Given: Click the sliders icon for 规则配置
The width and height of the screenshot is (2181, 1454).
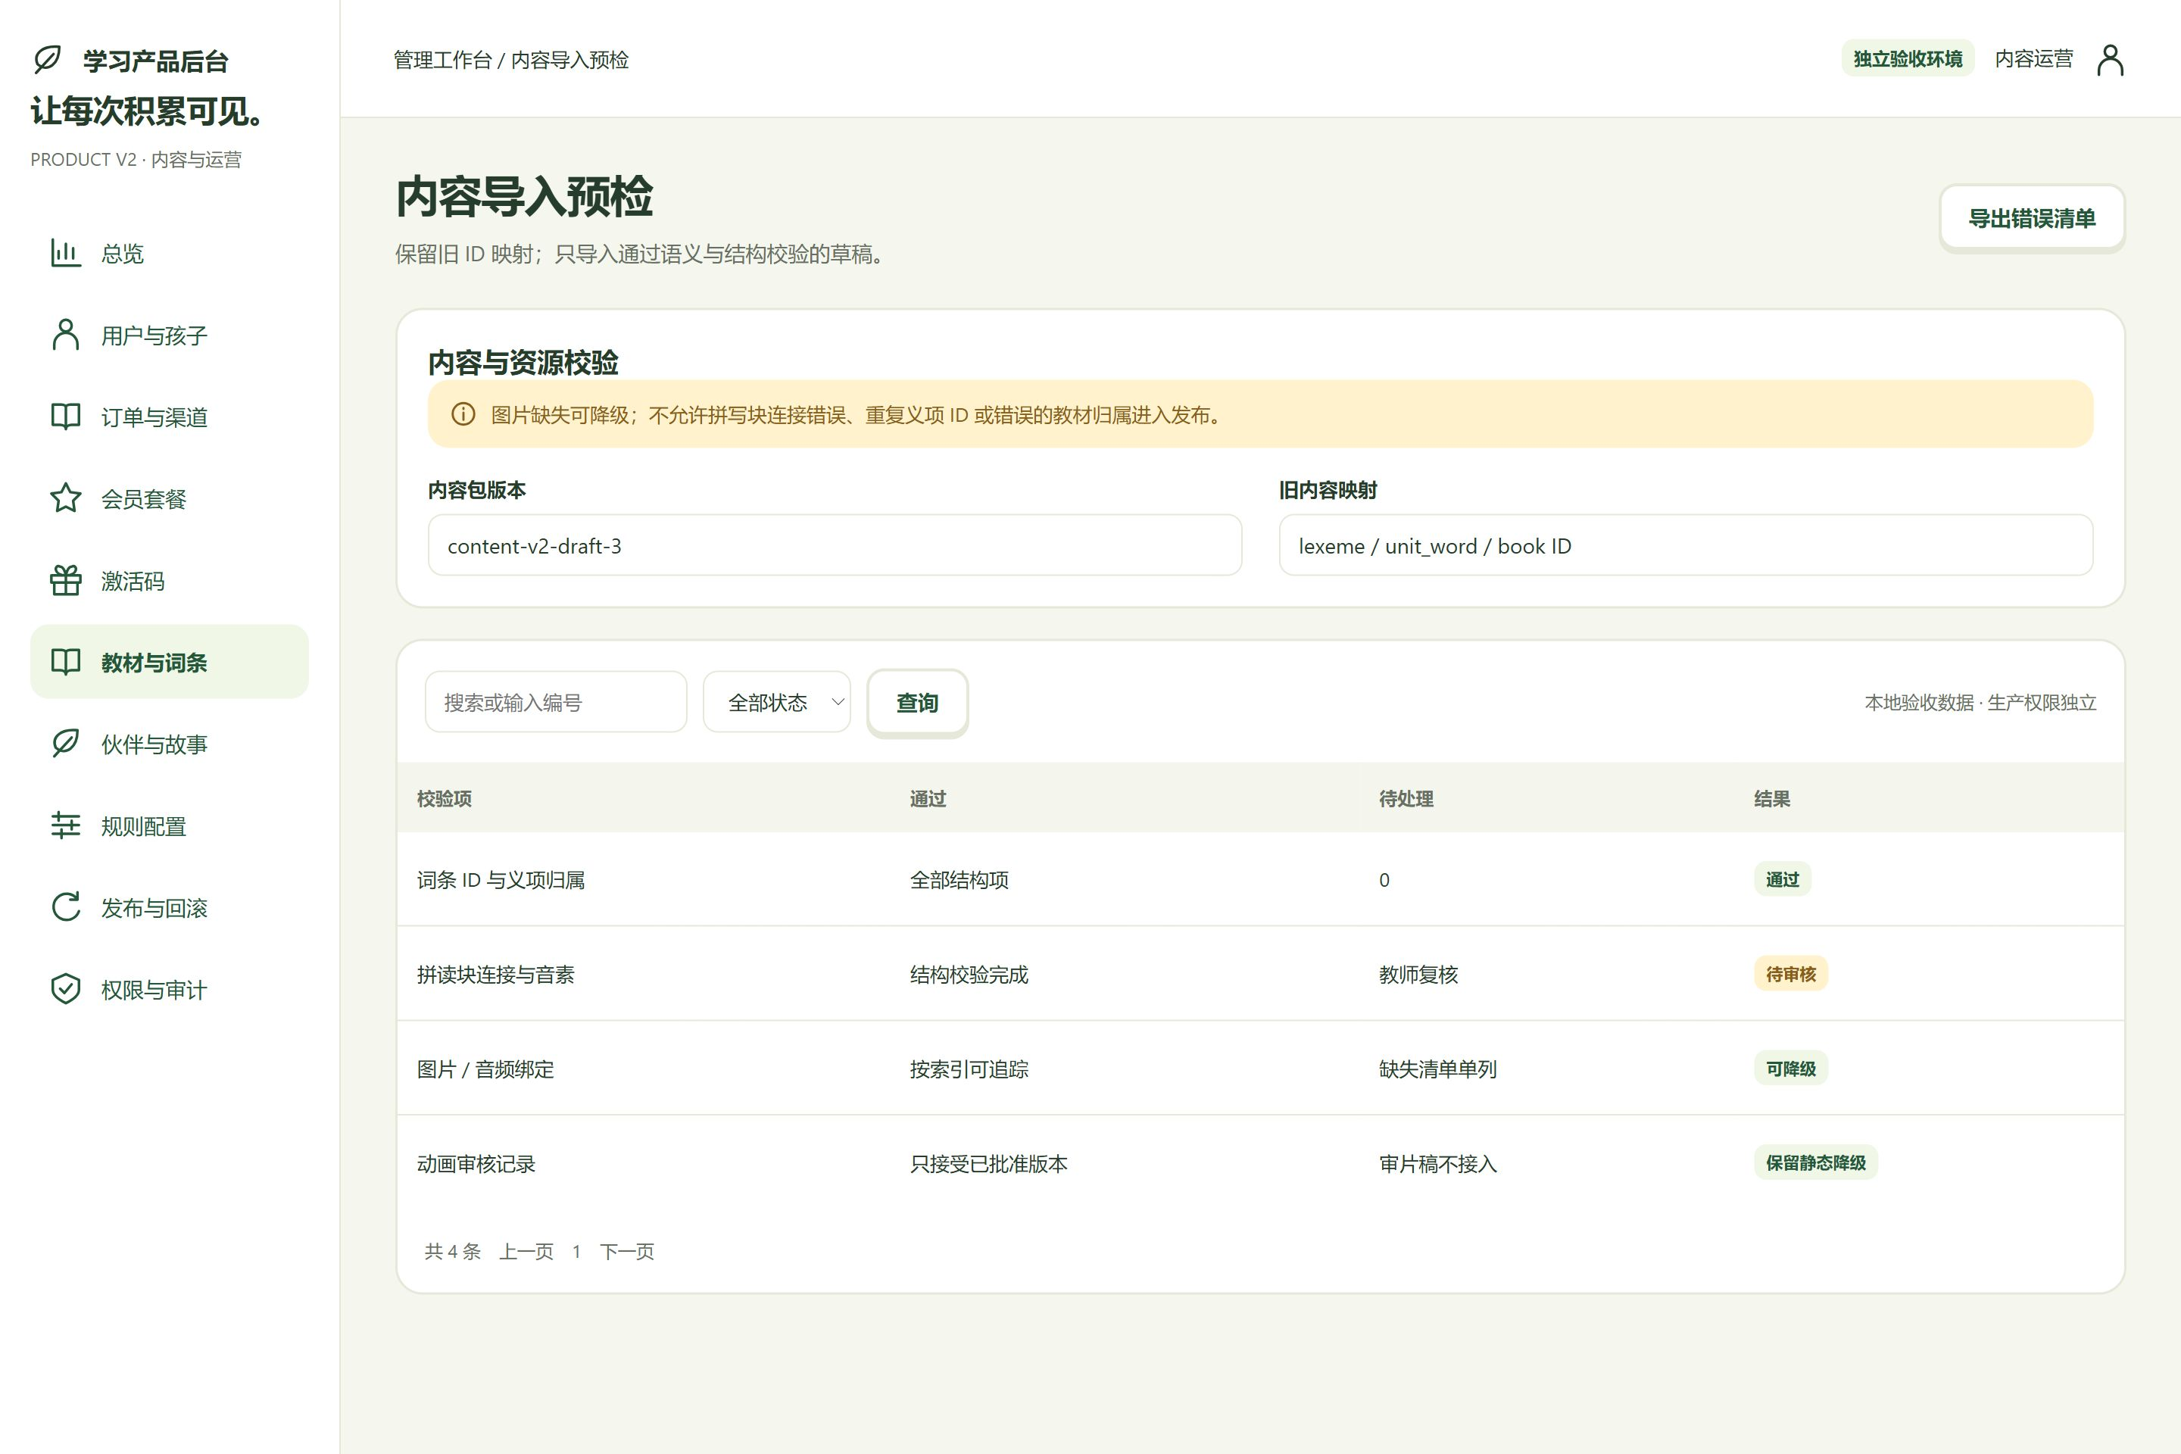Looking at the screenshot, I should tap(65, 825).
